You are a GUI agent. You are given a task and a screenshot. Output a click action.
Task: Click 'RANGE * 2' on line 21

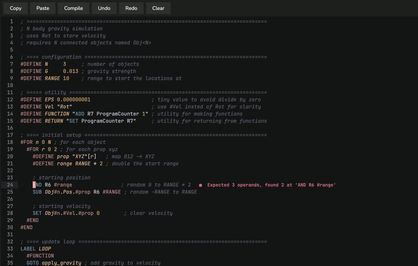(x=89, y=164)
